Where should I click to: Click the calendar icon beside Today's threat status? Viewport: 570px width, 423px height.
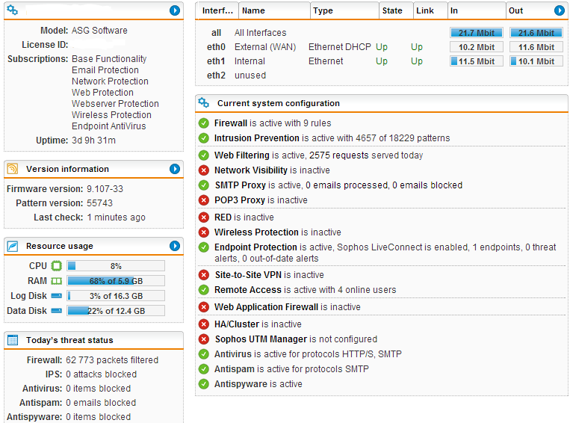pyautogui.click(x=13, y=340)
